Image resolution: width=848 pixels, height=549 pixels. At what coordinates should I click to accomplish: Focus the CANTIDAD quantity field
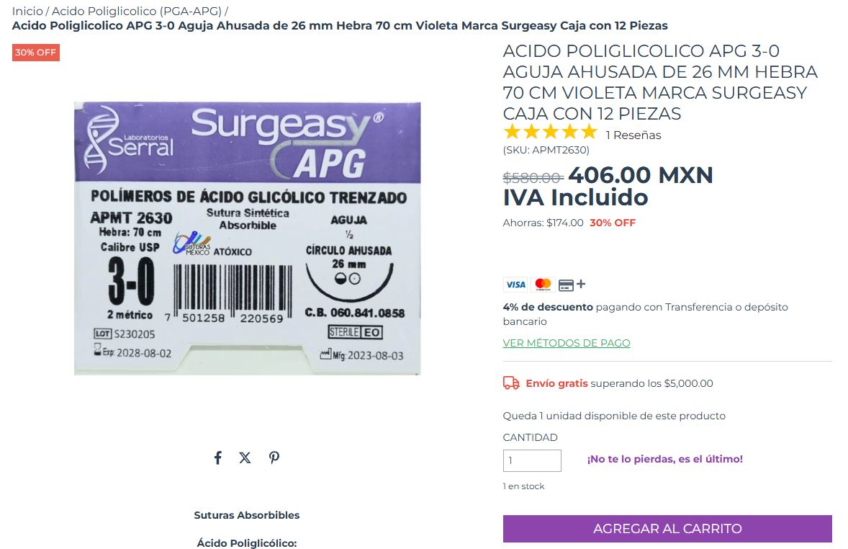pyautogui.click(x=532, y=460)
